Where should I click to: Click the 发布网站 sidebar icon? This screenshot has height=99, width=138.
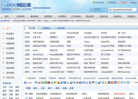coord(3,73)
